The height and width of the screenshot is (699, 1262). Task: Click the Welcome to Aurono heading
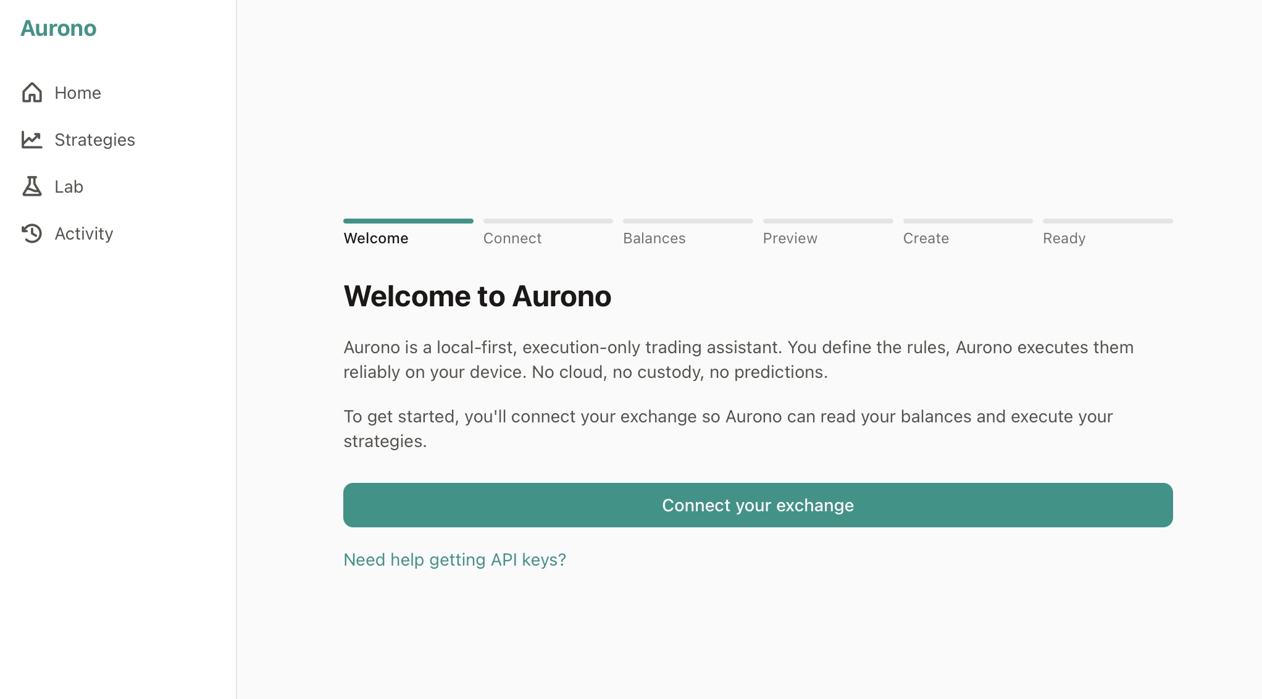pyautogui.click(x=477, y=296)
